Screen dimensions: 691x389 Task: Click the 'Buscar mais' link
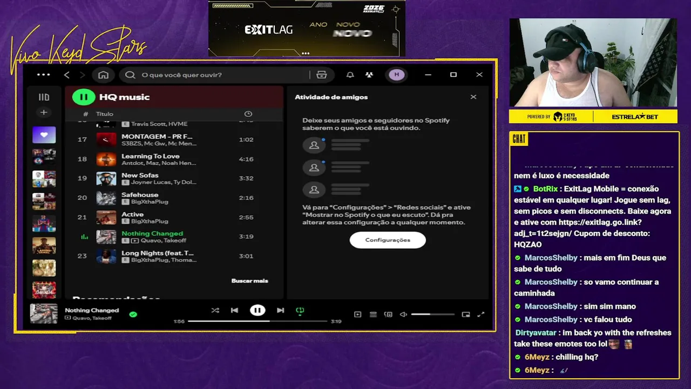[x=249, y=281]
